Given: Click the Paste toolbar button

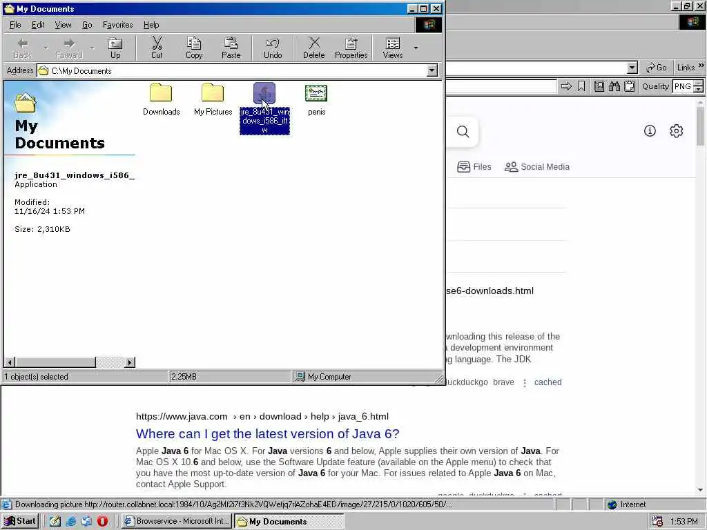Looking at the screenshot, I should pos(231,48).
